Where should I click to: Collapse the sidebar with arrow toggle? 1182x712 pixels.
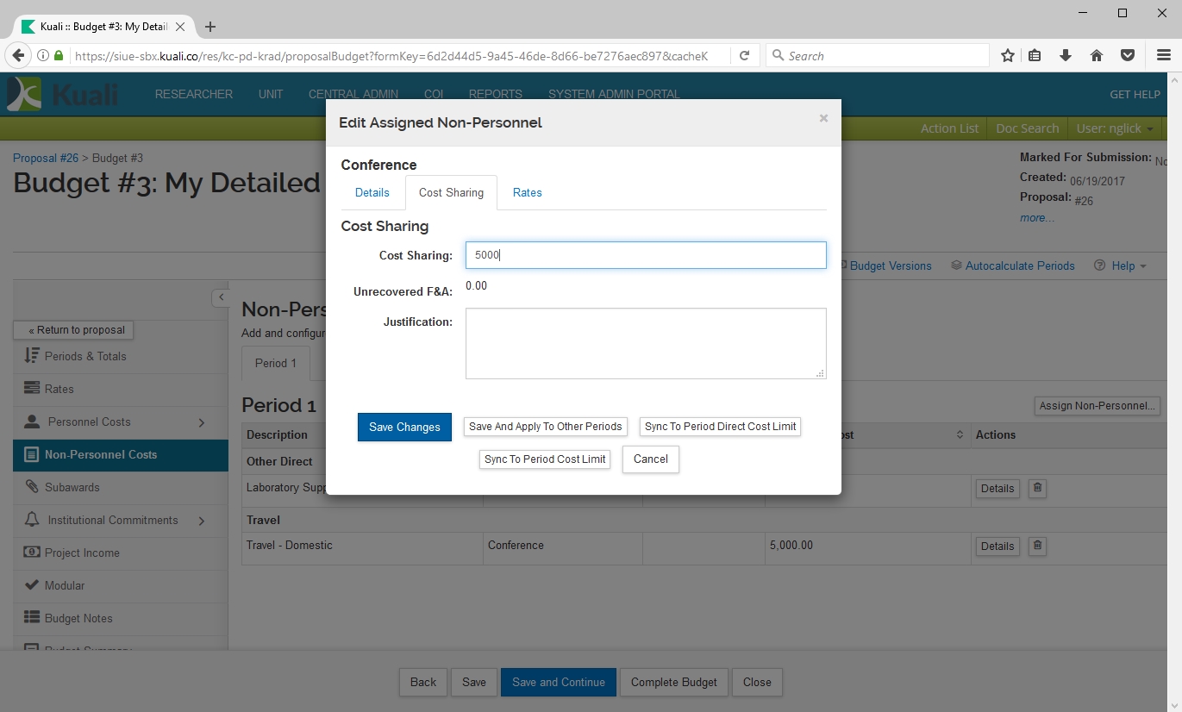pos(221,297)
